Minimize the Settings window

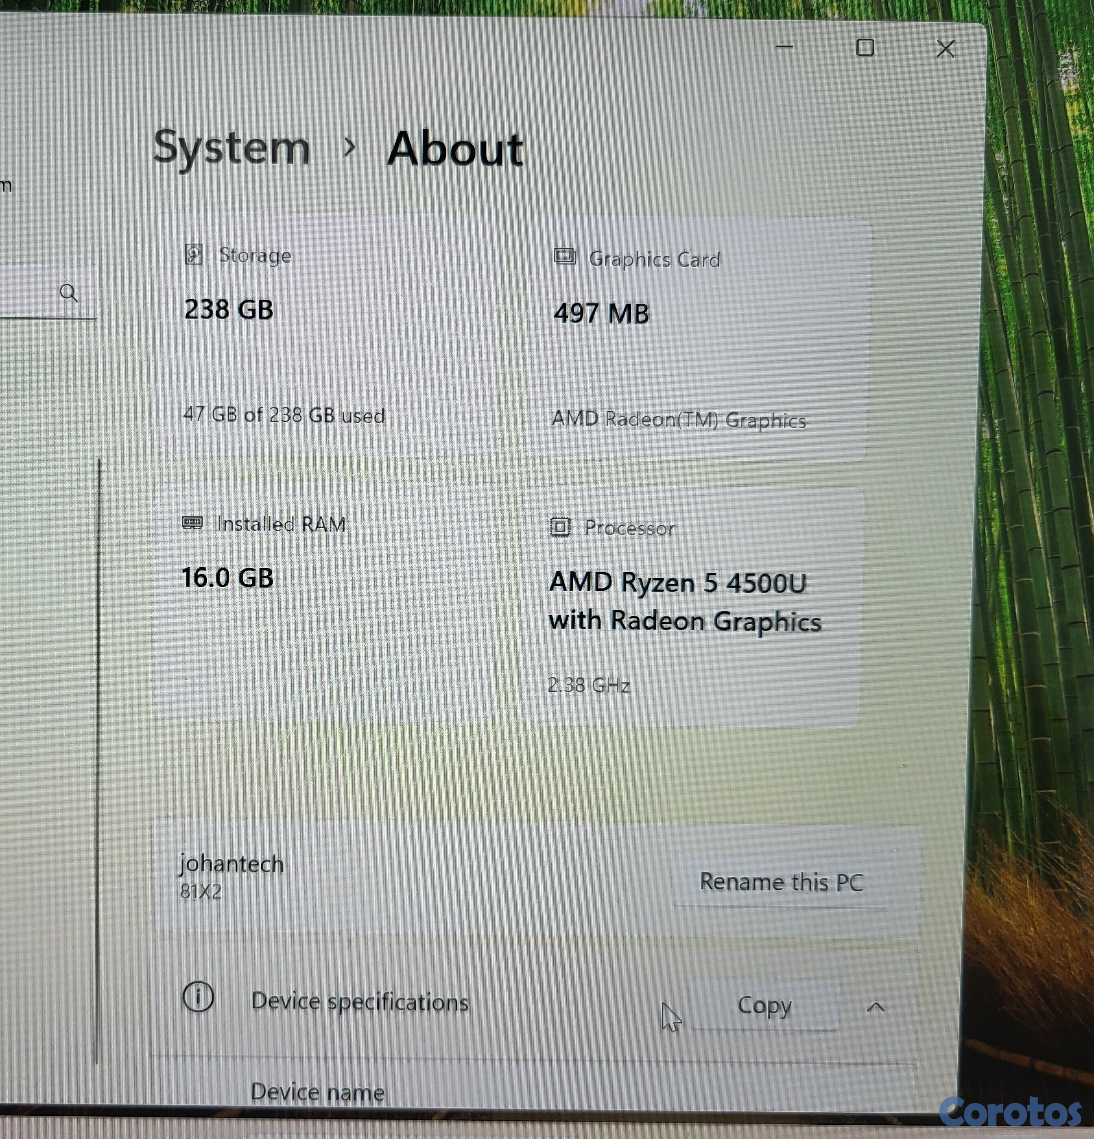pyautogui.click(x=784, y=46)
